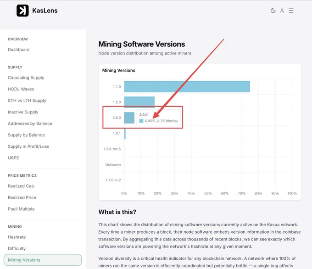The width and height of the screenshot is (312, 269).
Task: Click the KasLens logo icon
Action: pyautogui.click(x=22, y=11)
